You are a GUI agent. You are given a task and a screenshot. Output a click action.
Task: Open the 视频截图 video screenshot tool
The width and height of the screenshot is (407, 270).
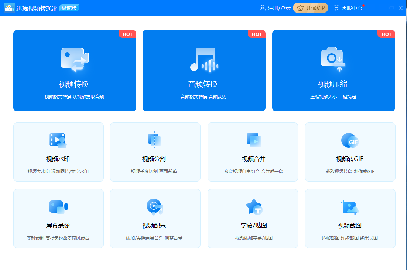tap(350, 218)
